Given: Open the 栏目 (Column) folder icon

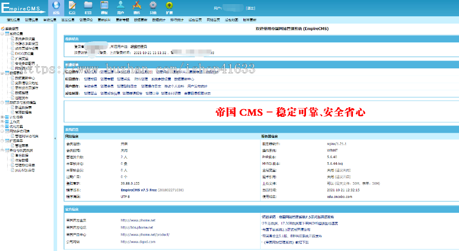Looking at the screenshot, I should tap(88, 7).
